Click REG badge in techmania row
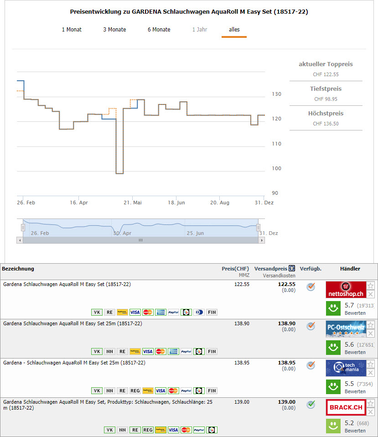Image resolution: width=378 pixels, height=437 pixels. point(135,391)
